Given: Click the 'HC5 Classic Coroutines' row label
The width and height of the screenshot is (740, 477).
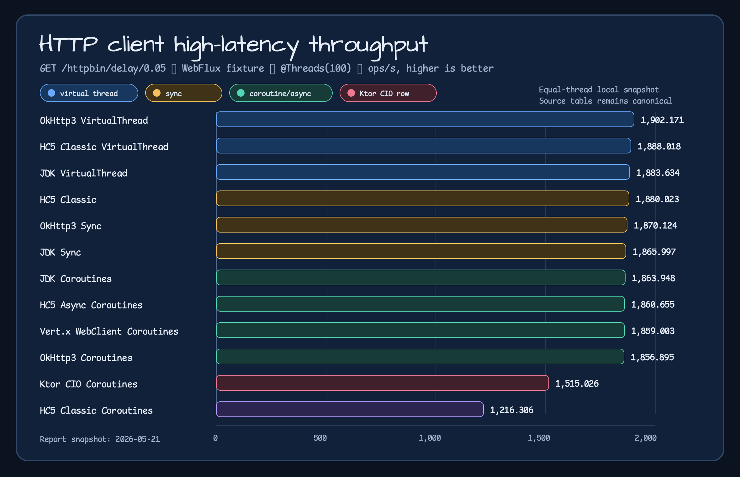Looking at the screenshot, I should click(96, 410).
